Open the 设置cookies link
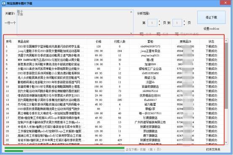The height and width of the screenshot is (155, 233). 211,29
